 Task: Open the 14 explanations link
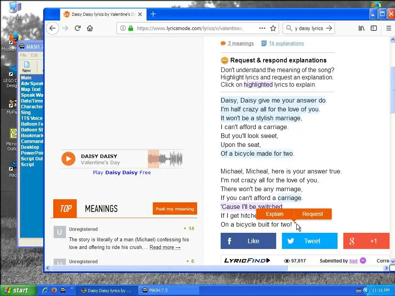click(x=286, y=43)
